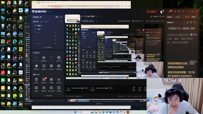Open the 主播口袋 tool
Image resolution: width=203 pixels, height=114 pixels.
click(44, 67)
